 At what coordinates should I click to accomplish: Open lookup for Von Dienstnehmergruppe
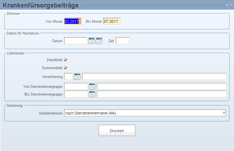[x=92, y=86]
